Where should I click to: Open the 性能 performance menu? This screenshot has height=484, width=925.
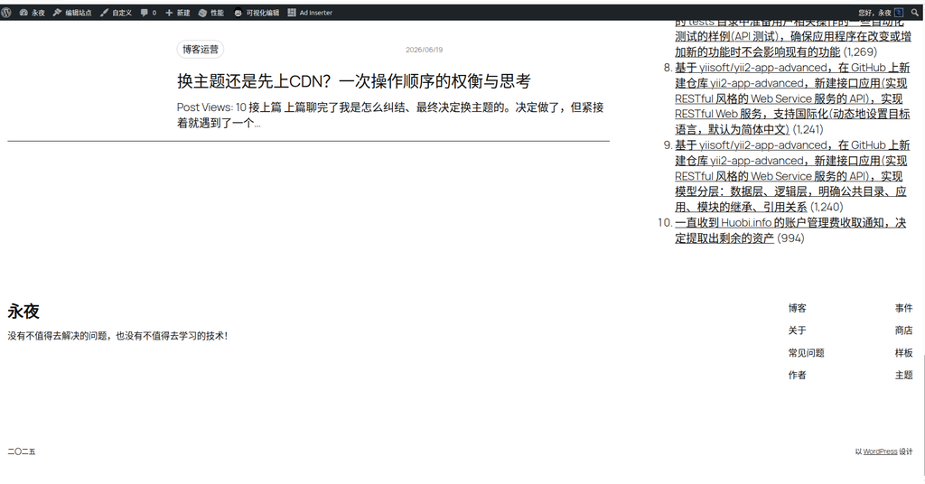[x=211, y=13]
